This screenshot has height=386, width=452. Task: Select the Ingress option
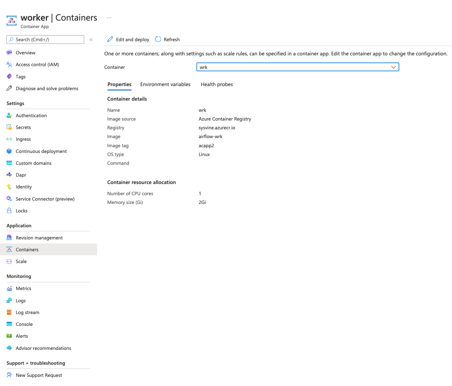(23, 139)
